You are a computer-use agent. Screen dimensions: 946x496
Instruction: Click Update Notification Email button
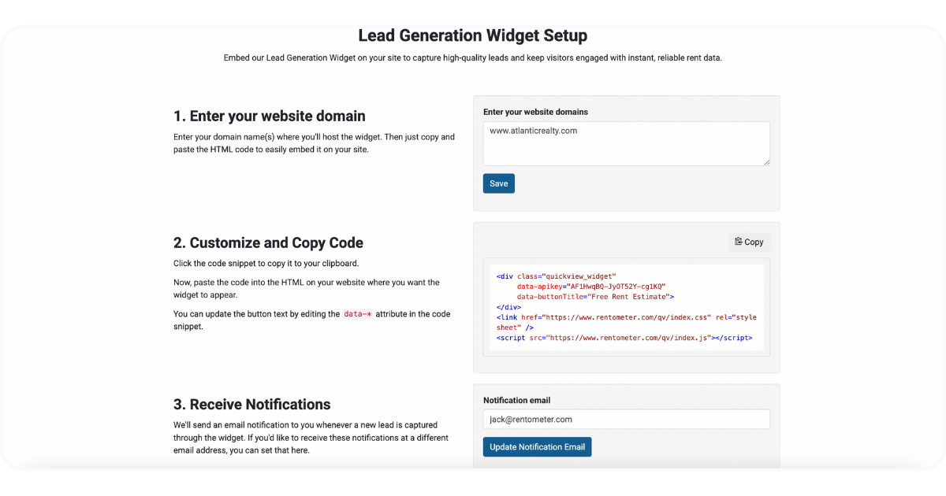click(x=537, y=447)
